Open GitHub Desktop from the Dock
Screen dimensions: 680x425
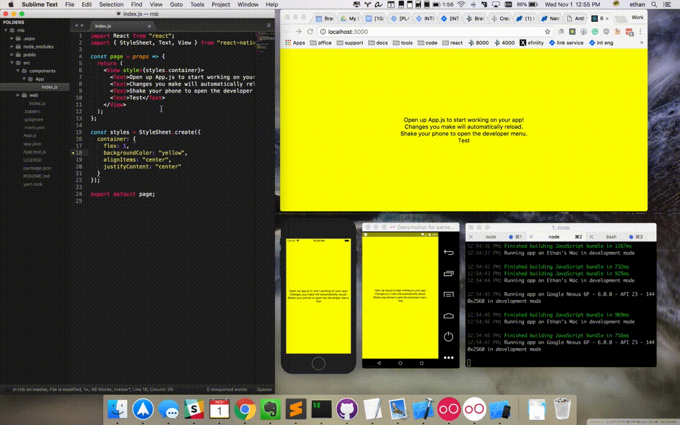tap(347, 408)
